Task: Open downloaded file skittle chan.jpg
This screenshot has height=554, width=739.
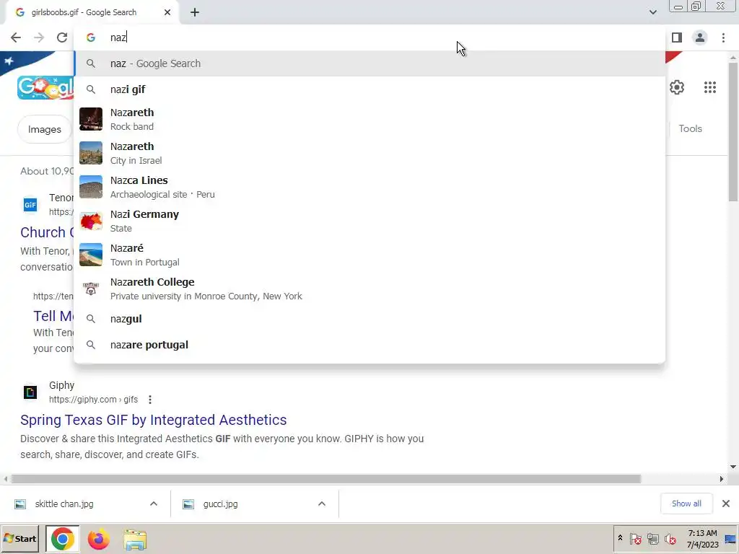Action: tap(64, 504)
